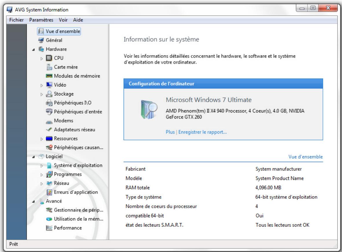Select Modems label in tree

(x=63, y=121)
